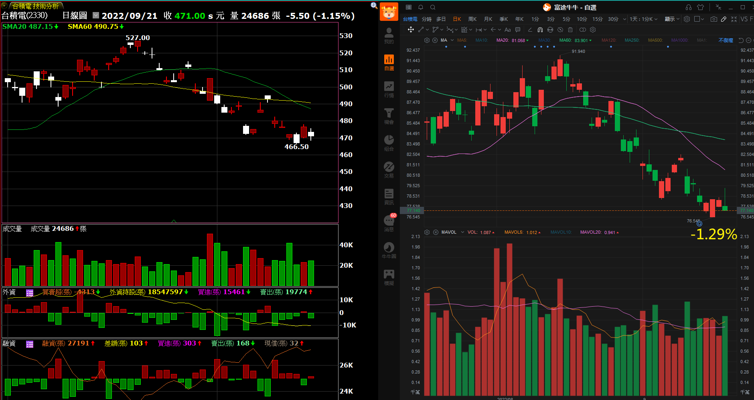Open the 顯示 display dropdown
754x400 pixels.
click(672, 19)
